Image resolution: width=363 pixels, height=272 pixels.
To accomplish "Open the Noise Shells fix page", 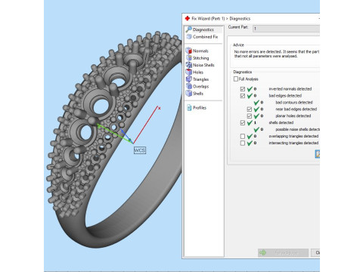I will (x=200, y=65).
